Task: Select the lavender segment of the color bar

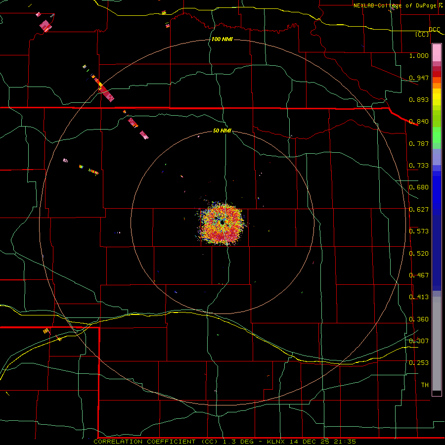Action: (x=437, y=157)
